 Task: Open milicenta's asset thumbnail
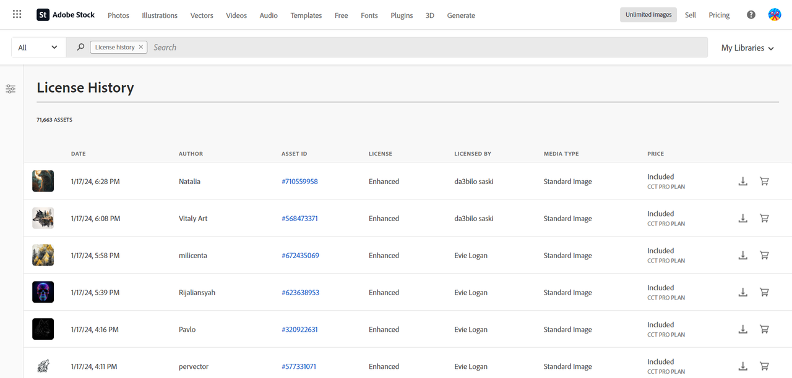point(43,255)
